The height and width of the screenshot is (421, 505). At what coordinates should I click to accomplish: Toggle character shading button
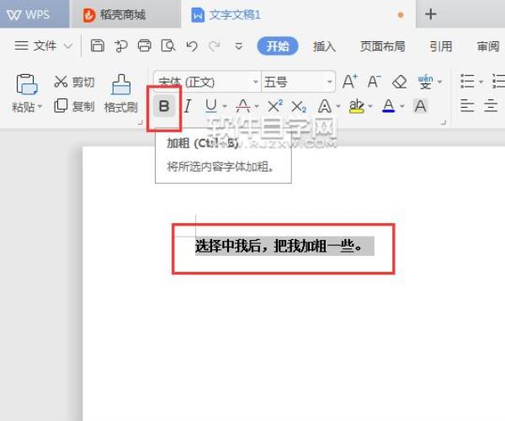pos(420,106)
